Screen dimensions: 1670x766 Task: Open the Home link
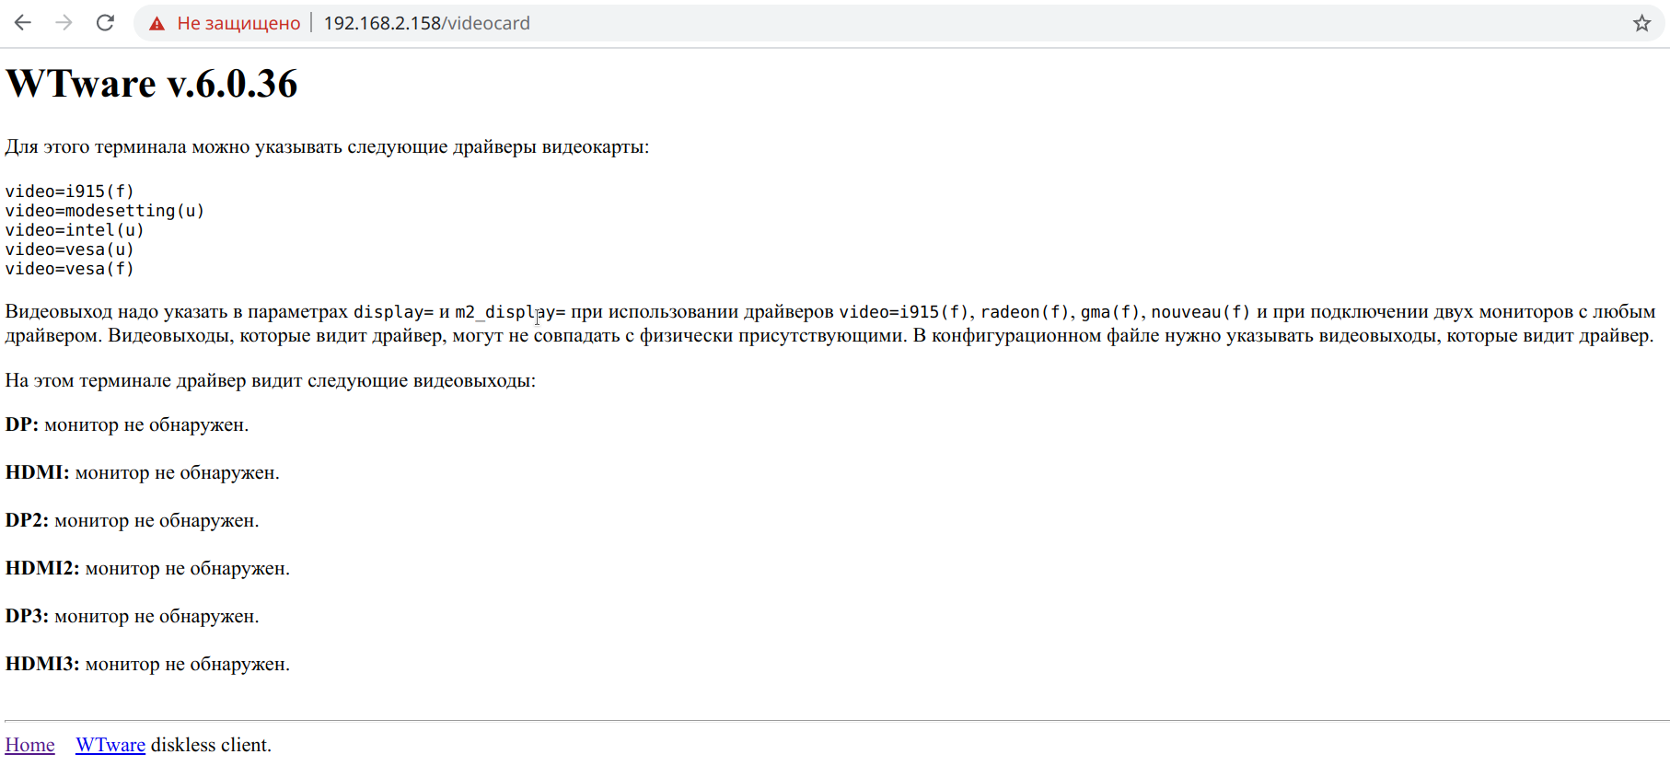(x=29, y=745)
